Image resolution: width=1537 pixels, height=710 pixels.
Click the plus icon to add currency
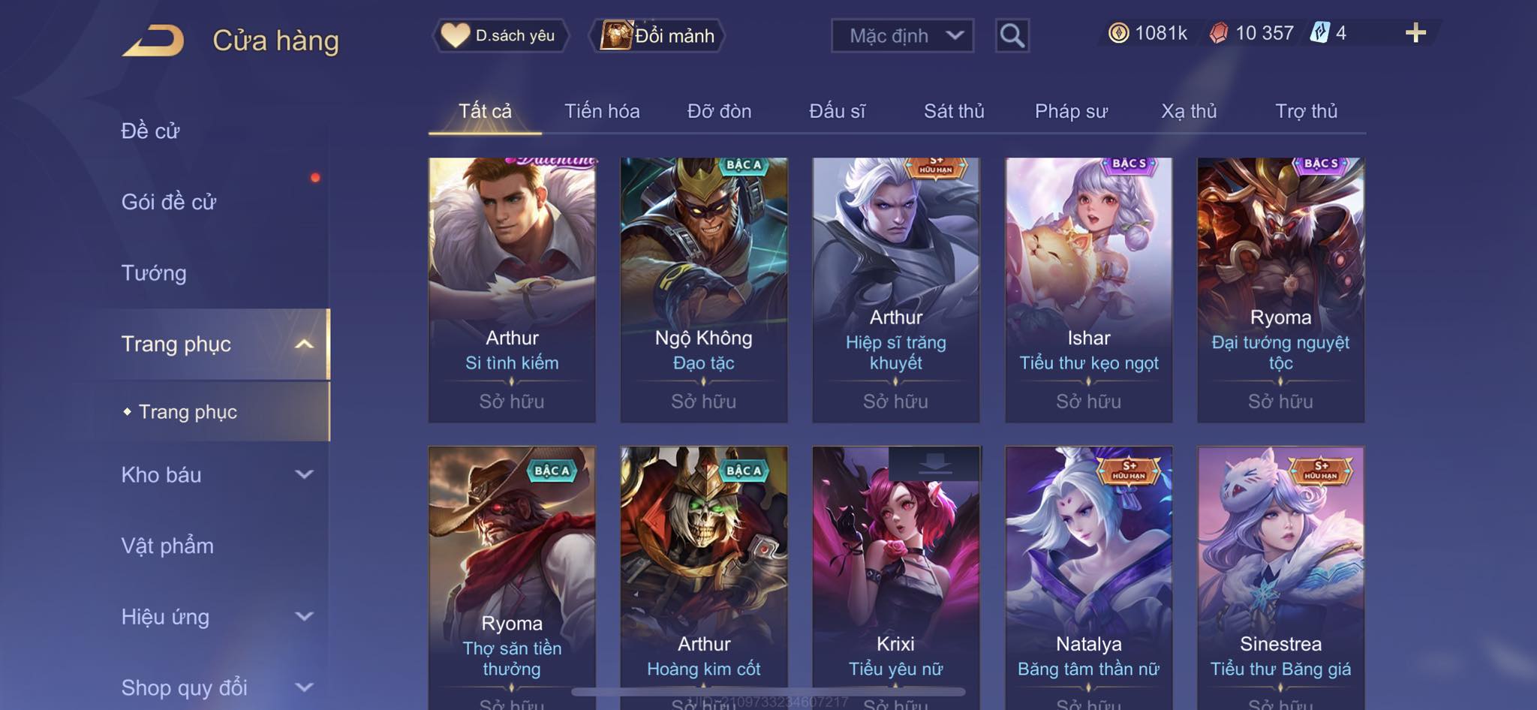click(x=1415, y=33)
